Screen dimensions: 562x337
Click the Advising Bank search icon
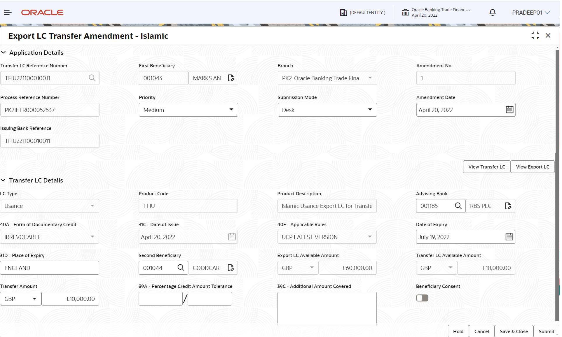[x=458, y=206]
